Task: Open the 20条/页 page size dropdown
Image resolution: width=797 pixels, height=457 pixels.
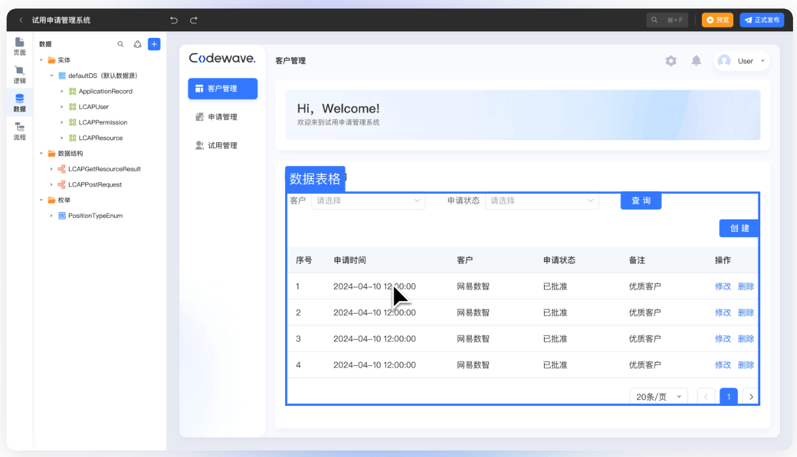Action: click(659, 397)
